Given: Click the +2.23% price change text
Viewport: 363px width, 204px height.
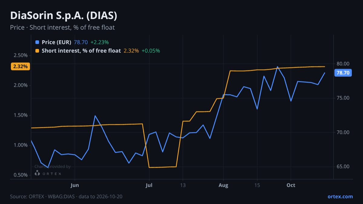Looking at the screenshot, I should (x=100, y=42).
